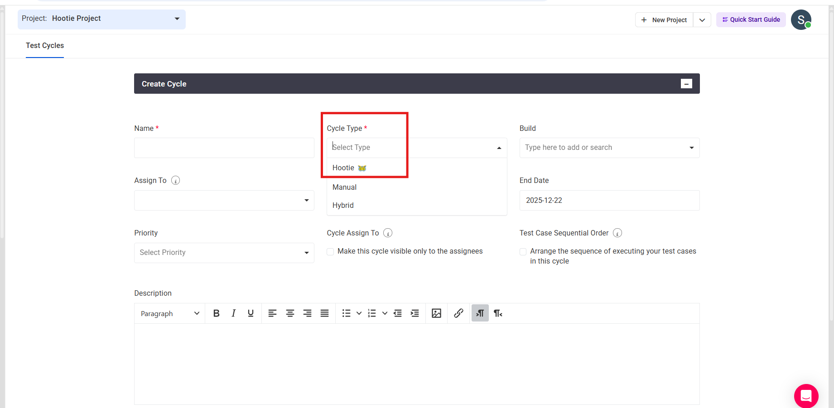
Task: Toggle Underline in the description toolbar
Action: coord(251,313)
